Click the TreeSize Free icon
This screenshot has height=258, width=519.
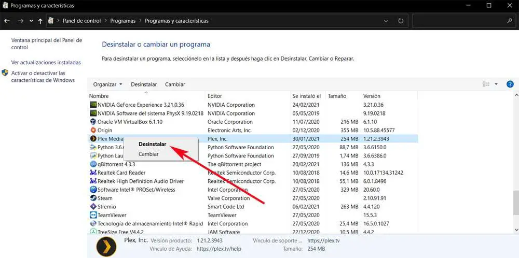[93, 232]
